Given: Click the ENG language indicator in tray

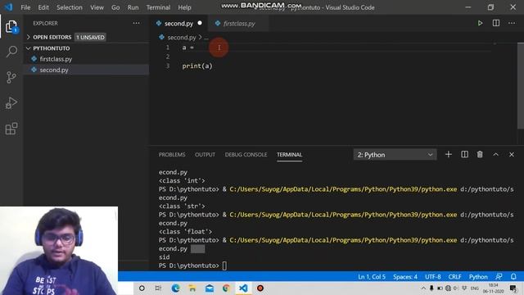Looking at the screenshot, I should click(x=474, y=288).
